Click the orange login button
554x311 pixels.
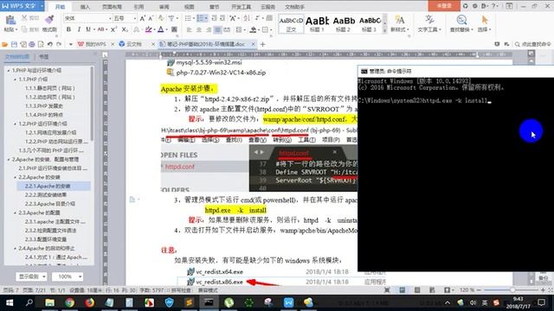click(x=444, y=6)
